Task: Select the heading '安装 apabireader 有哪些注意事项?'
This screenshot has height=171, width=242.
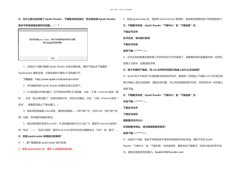Action: (x=40, y=136)
